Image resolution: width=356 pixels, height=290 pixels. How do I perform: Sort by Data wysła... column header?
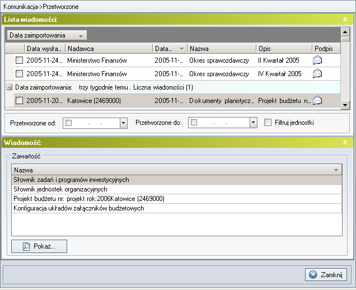(x=45, y=49)
